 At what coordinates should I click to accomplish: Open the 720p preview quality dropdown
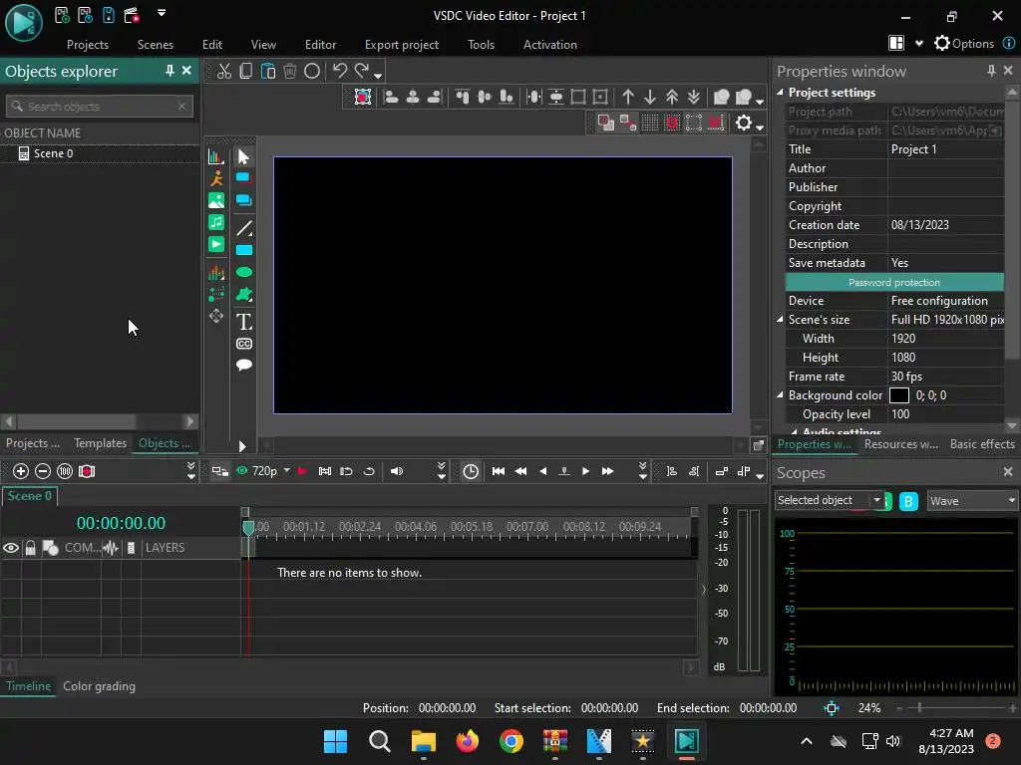pyautogui.click(x=286, y=470)
